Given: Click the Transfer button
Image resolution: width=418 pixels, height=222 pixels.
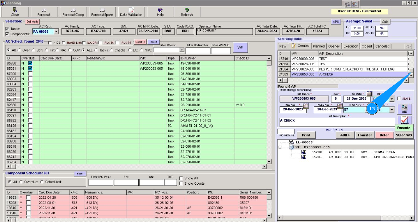Looking at the screenshot, I should tap(365, 135).
